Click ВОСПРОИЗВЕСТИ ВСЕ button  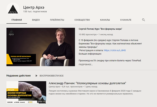pos(51,76)
